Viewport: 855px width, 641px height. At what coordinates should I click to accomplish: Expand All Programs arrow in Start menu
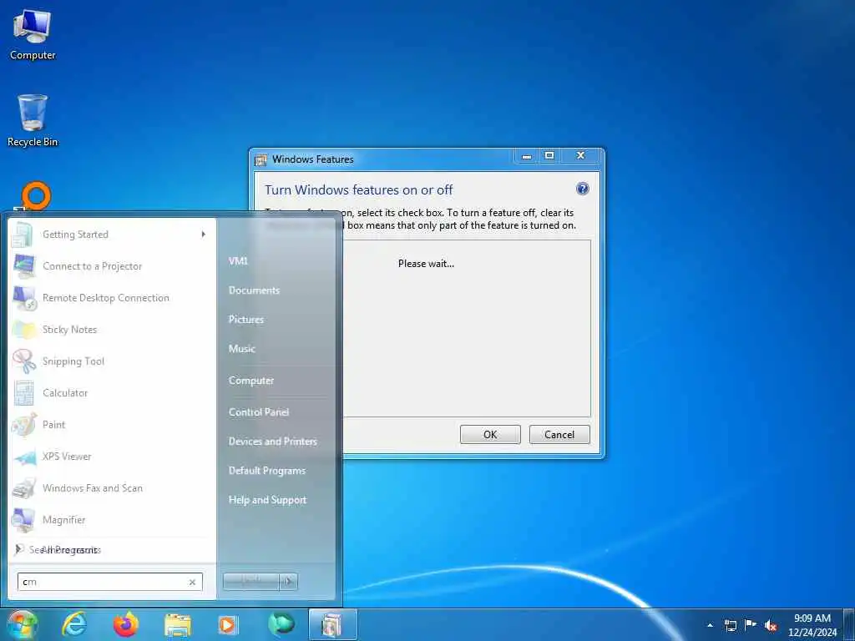tap(18, 549)
